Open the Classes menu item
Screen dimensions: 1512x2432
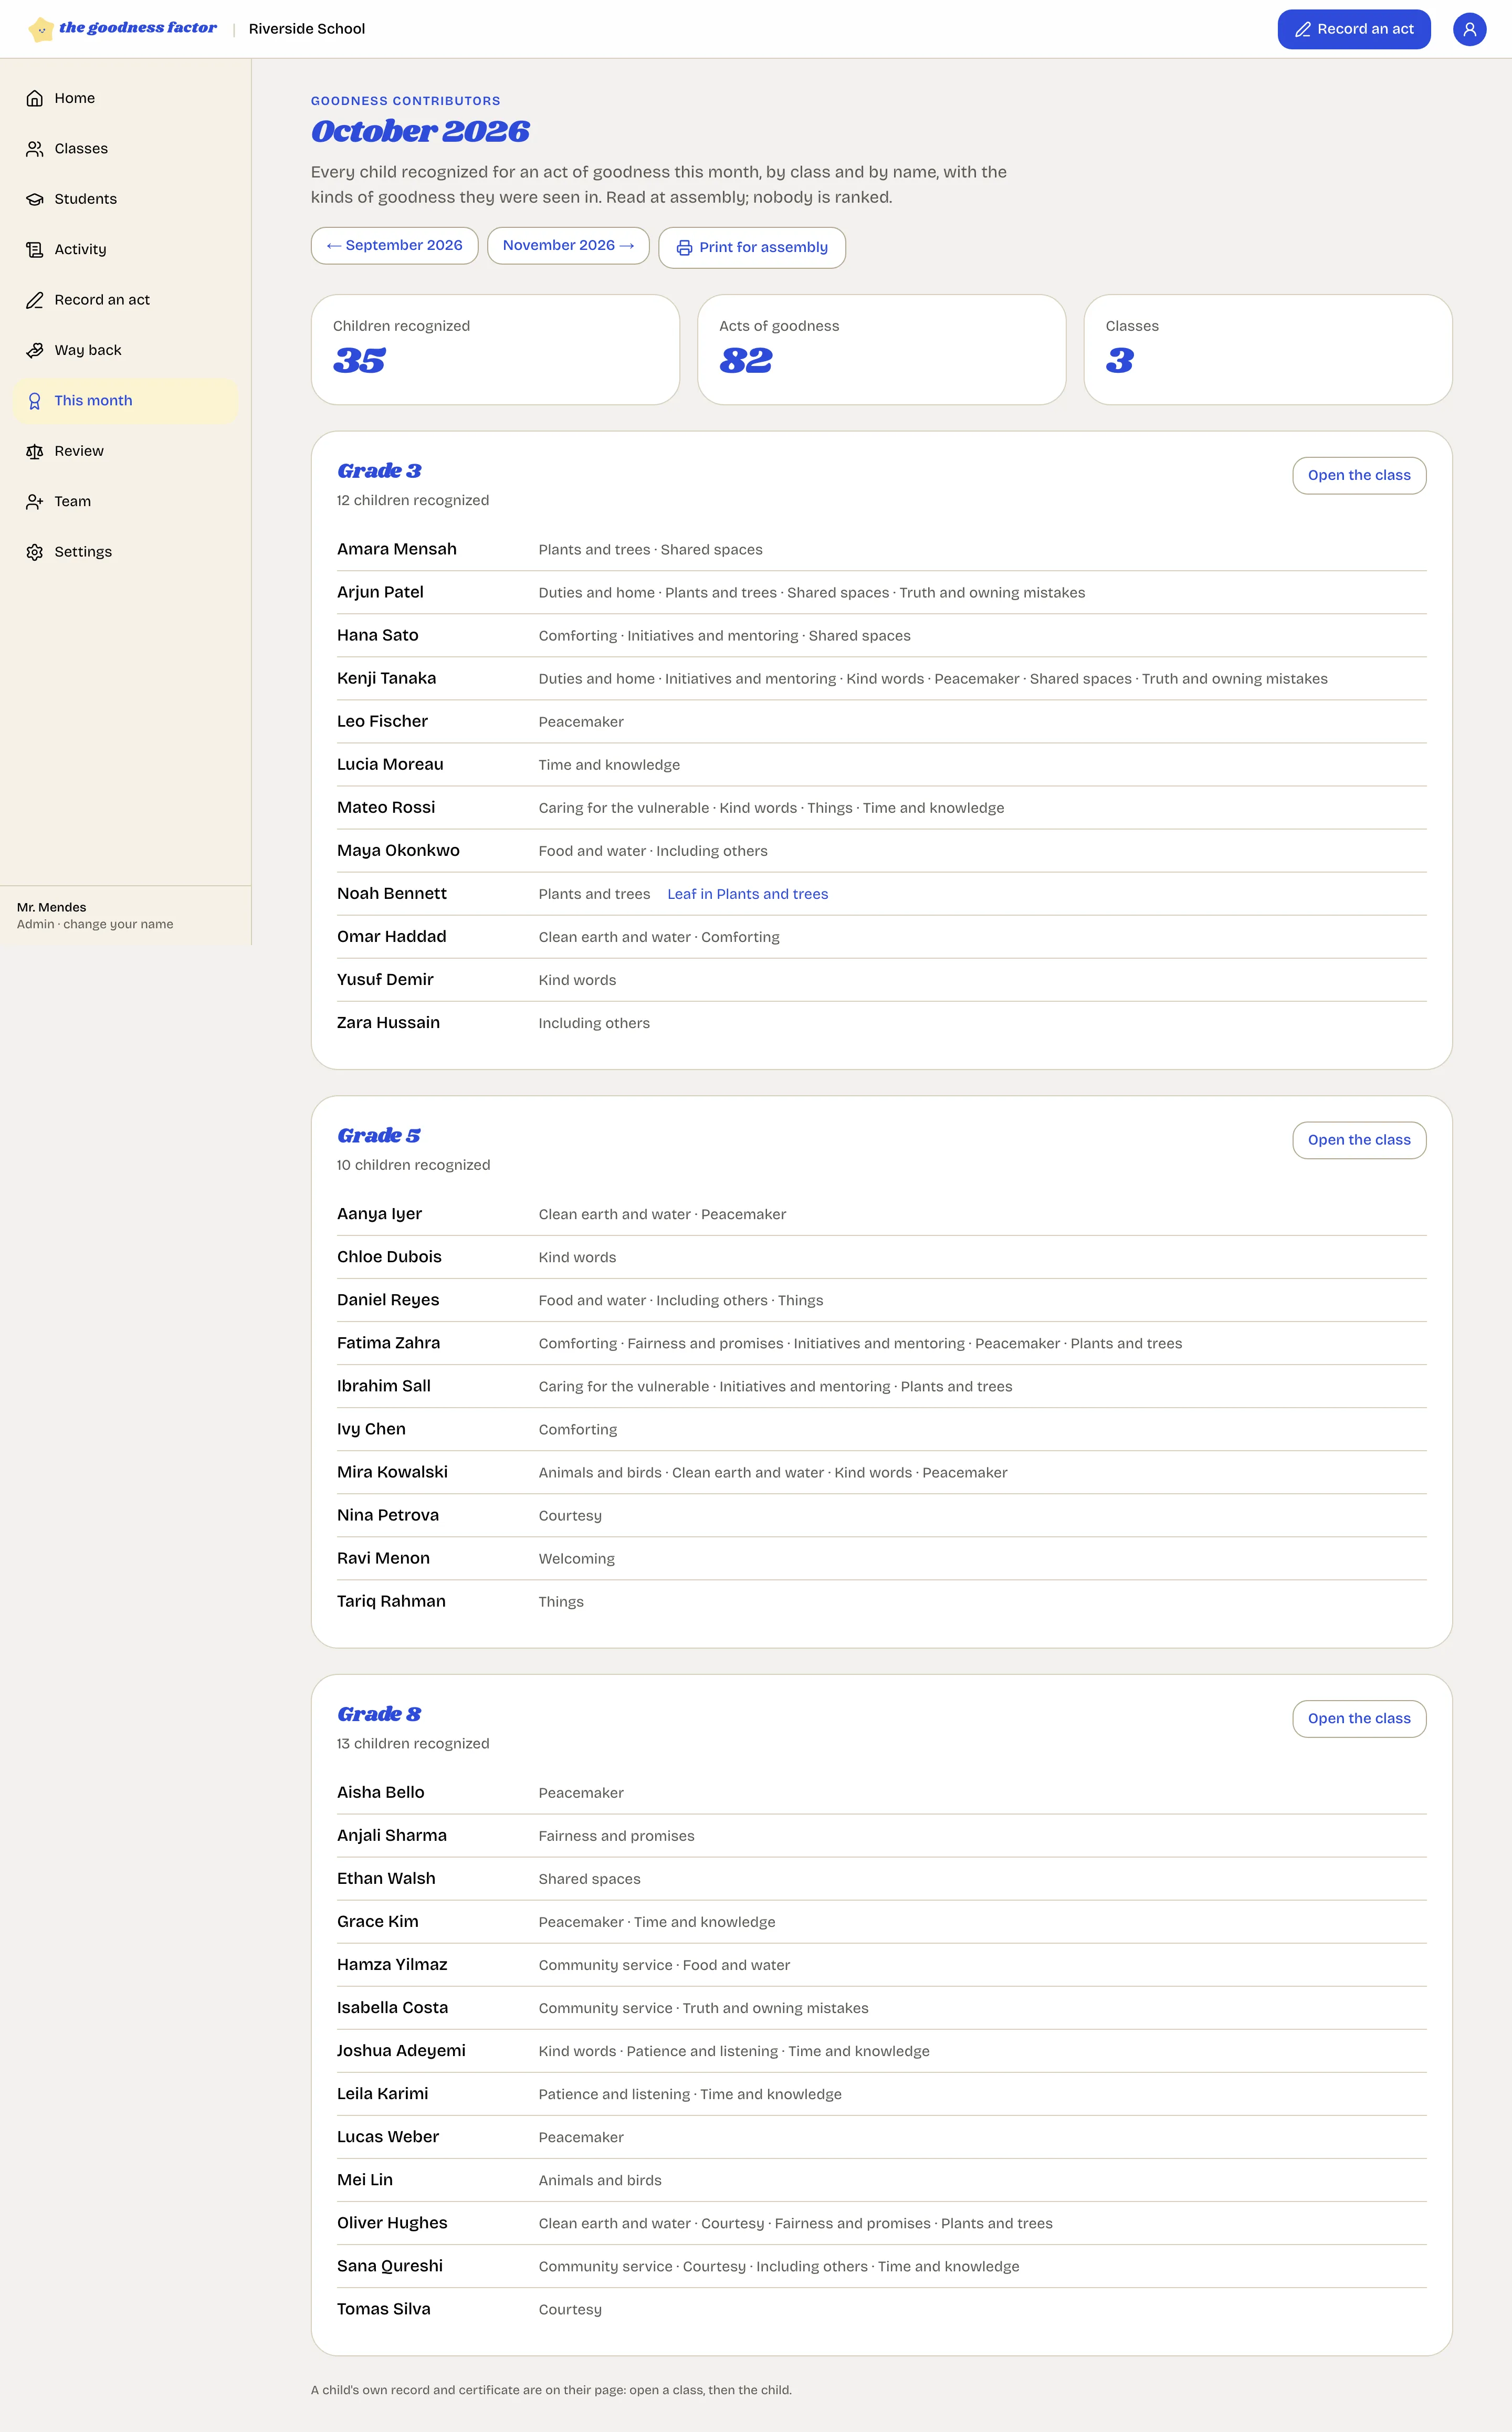(x=125, y=149)
